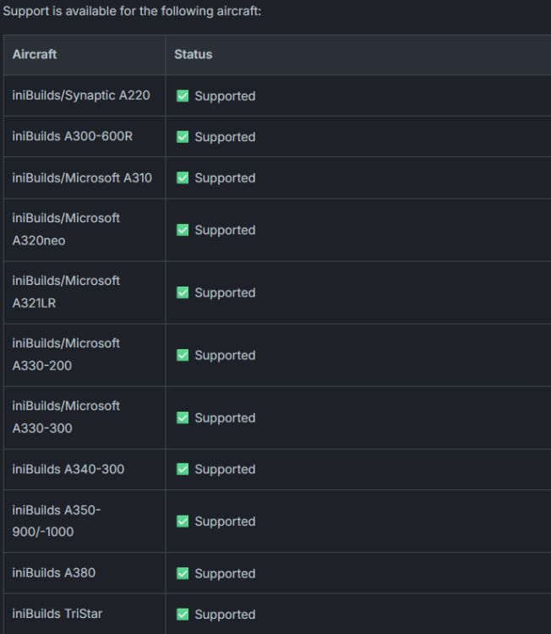Screen dimensions: 551x634
Task: Click the green checkmark in the iniBuilds/Synaptic A220 row
Action: coord(183,96)
